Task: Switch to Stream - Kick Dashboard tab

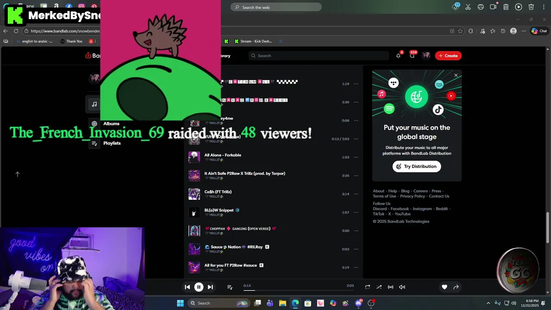Action: point(253,41)
